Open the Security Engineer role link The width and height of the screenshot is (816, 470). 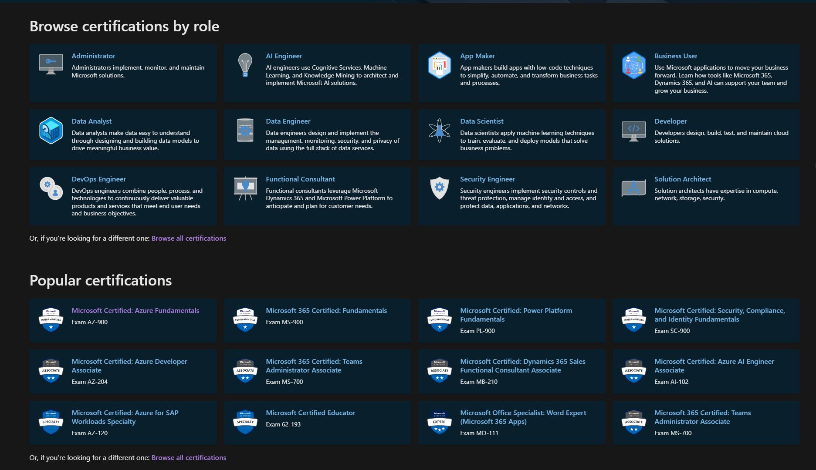click(x=488, y=179)
